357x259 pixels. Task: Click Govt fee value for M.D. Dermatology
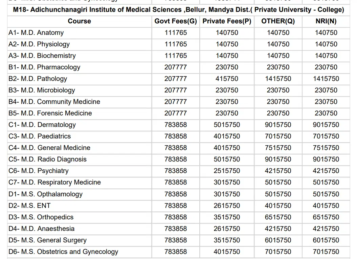tap(176, 125)
